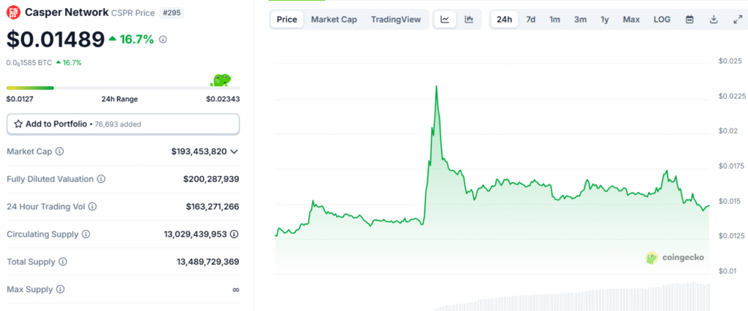Image resolution: width=748 pixels, height=311 pixels.
Task: Show Max Supply info icon
Action: (60, 290)
